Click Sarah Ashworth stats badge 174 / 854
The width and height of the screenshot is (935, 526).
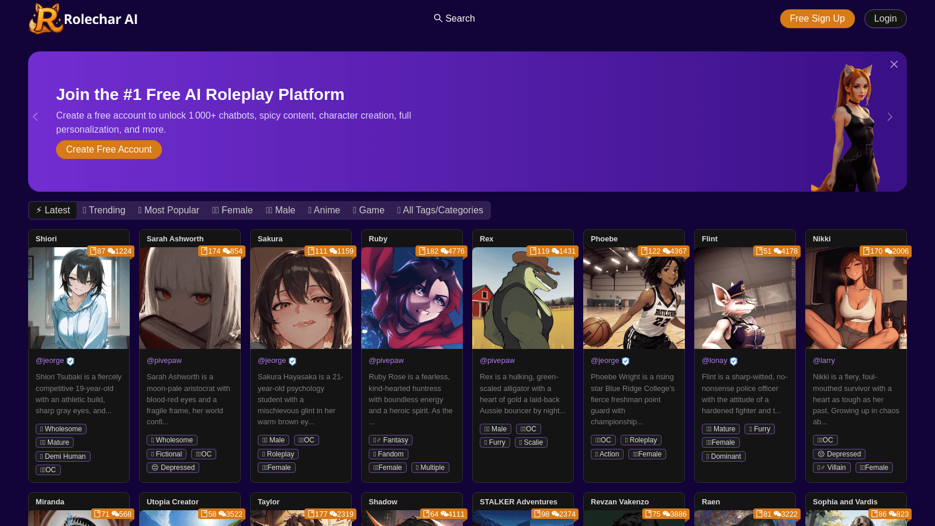[221, 251]
